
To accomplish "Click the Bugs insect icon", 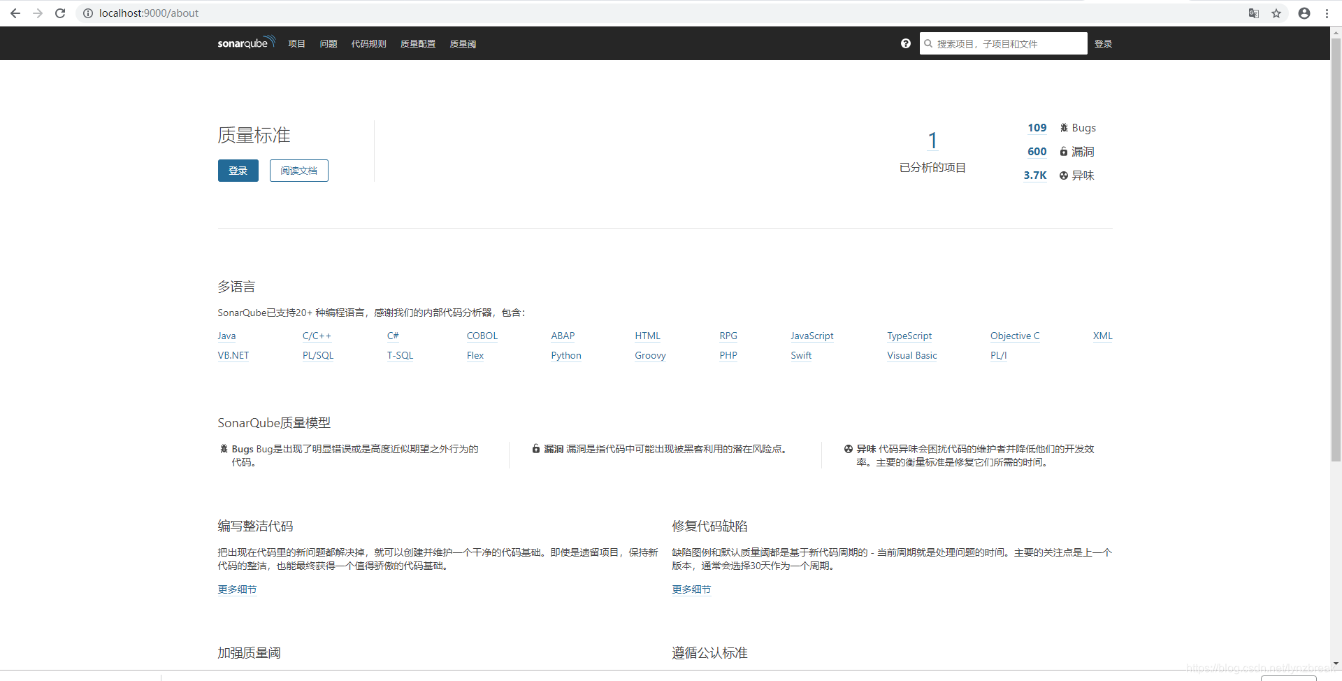I will point(1063,127).
